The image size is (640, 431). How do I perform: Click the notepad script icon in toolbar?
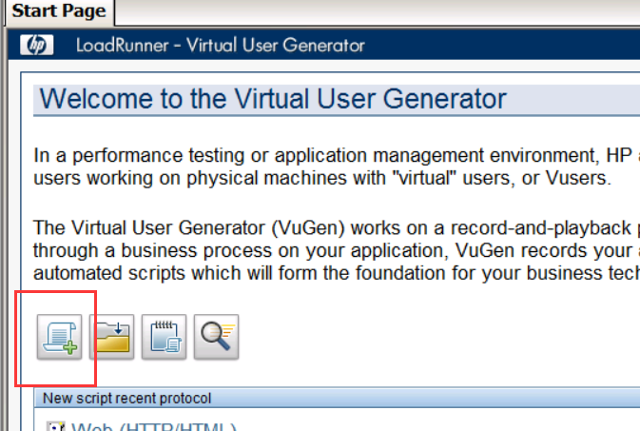tap(163, 338)
